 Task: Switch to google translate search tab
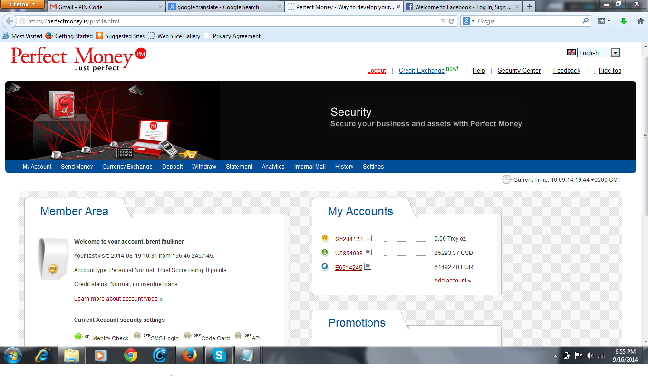click(x=225, y=7)
